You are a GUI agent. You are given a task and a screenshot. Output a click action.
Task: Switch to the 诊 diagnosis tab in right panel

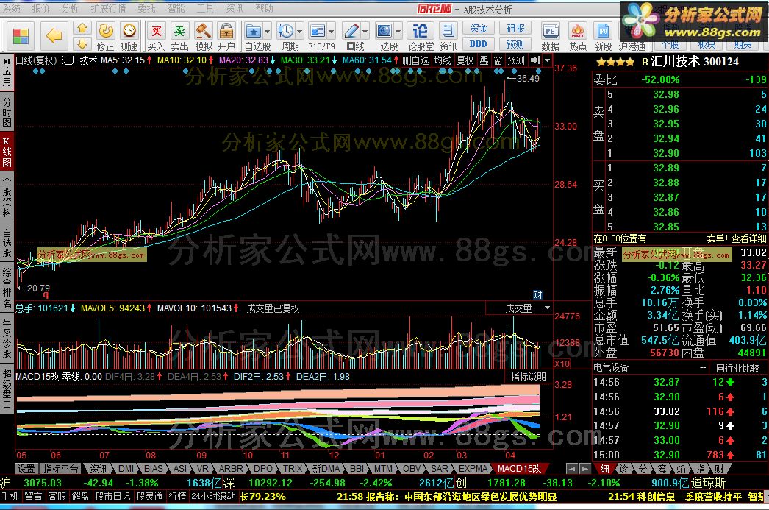[623, 469]
